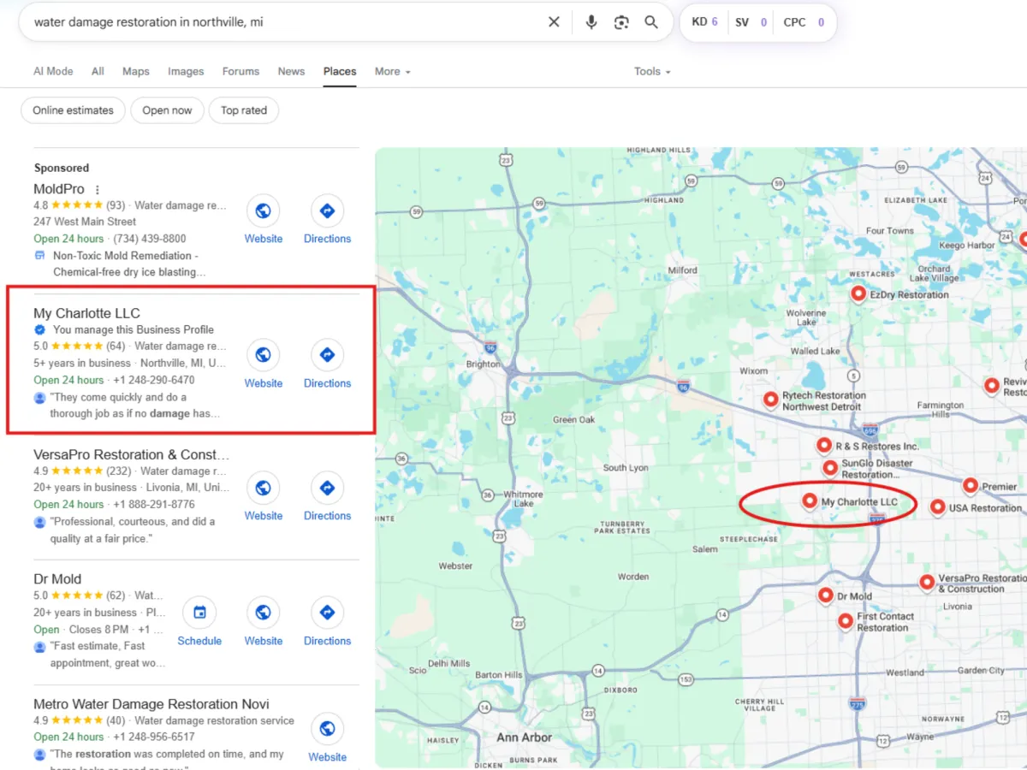Click phone number +1 248-956-6517
The width and height of the screenshot is (1027, 770).
tap(154, 737)
